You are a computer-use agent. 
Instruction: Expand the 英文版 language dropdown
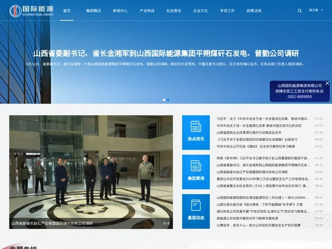click(x=316, y=10)
